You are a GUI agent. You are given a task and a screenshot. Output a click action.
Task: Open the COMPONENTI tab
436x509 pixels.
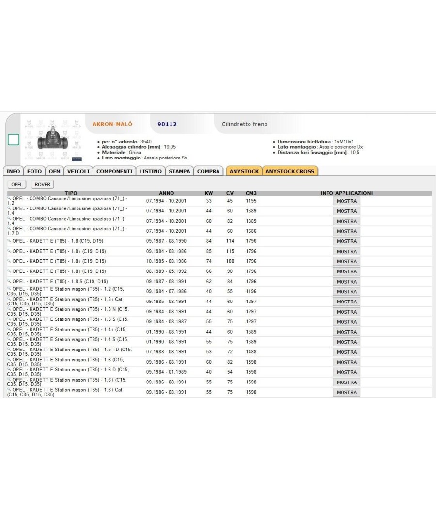point(114,171)
